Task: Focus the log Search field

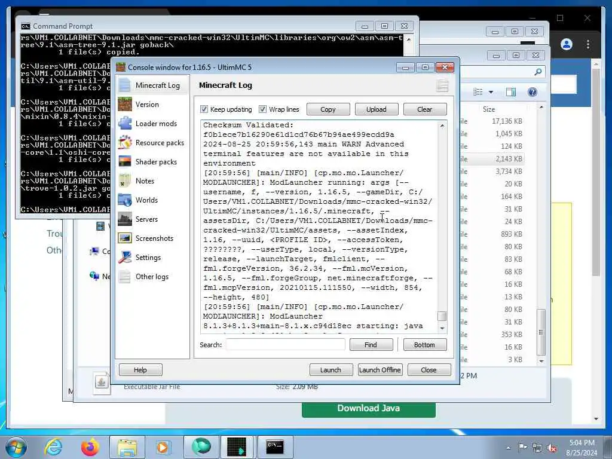Action: point(285,345)
